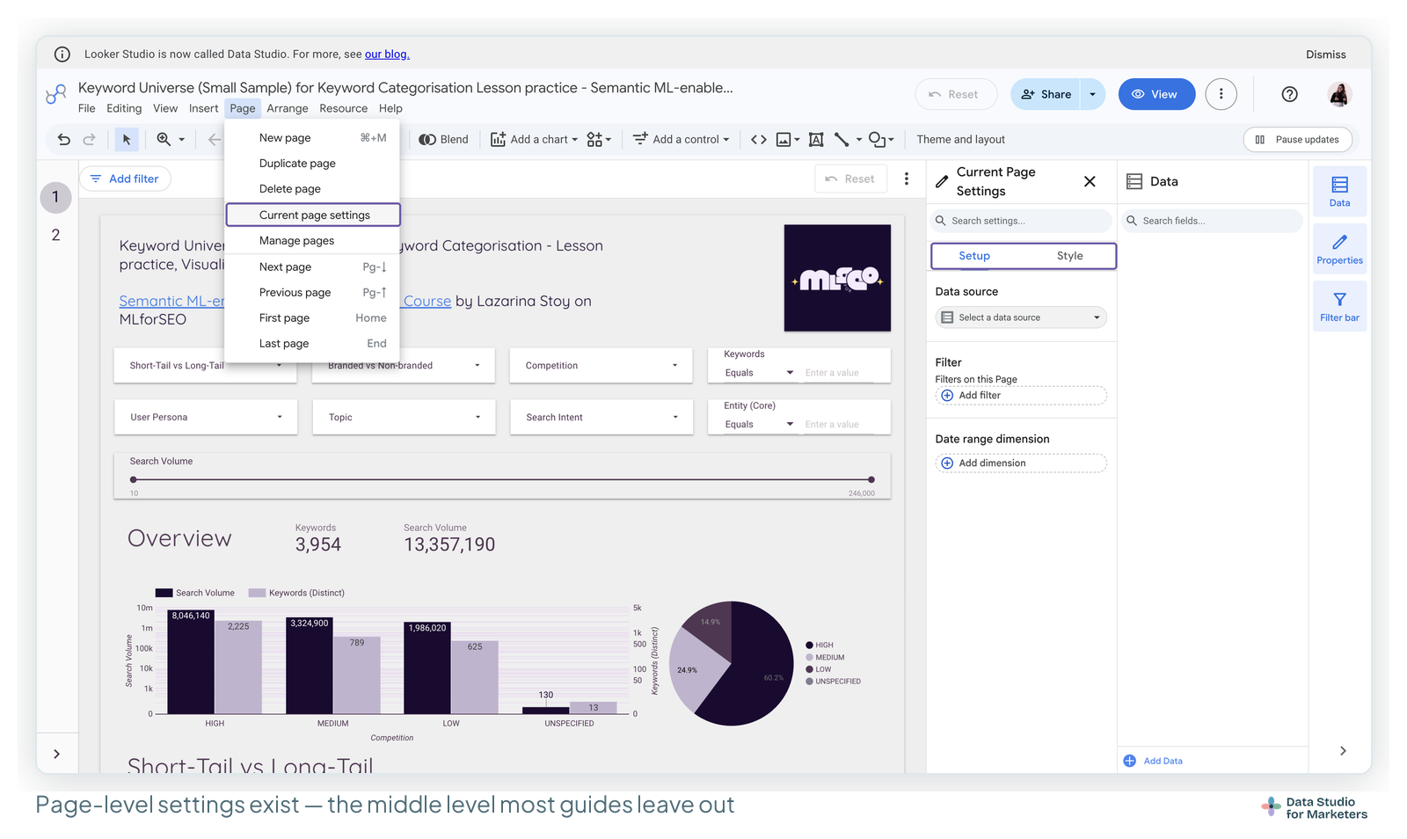Open the Competition filter dropdown
Image resolution: width=1407 pixels, height=839 pixels.
[601, 365]
